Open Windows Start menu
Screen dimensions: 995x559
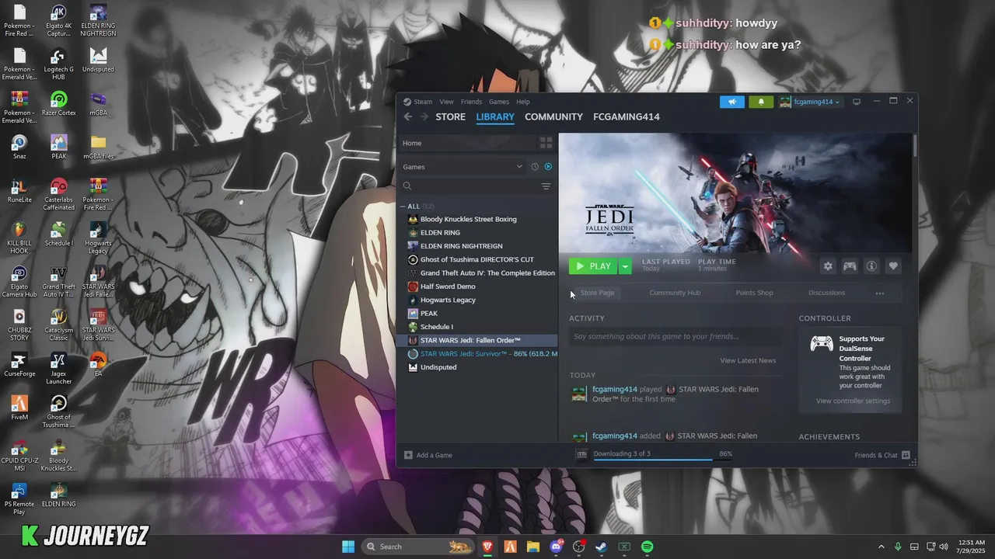(347, 547)
